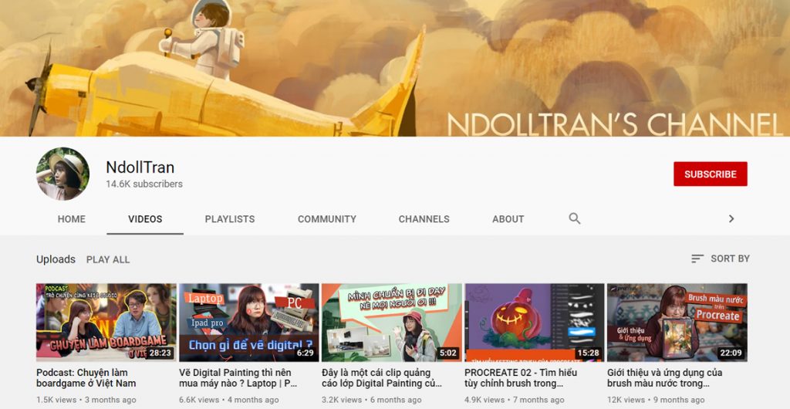The image size is (790, 409).
Task: Click Play All next to Uploads
Action: click(x=108, y=259)
